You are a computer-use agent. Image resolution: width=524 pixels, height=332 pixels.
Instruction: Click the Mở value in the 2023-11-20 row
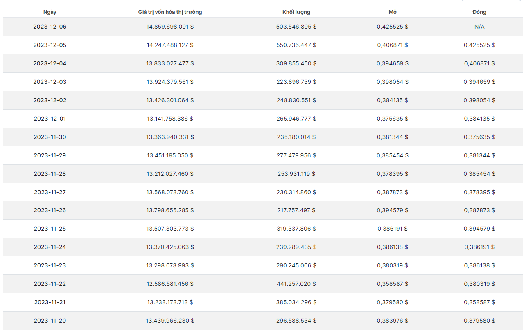pos(392,321)
